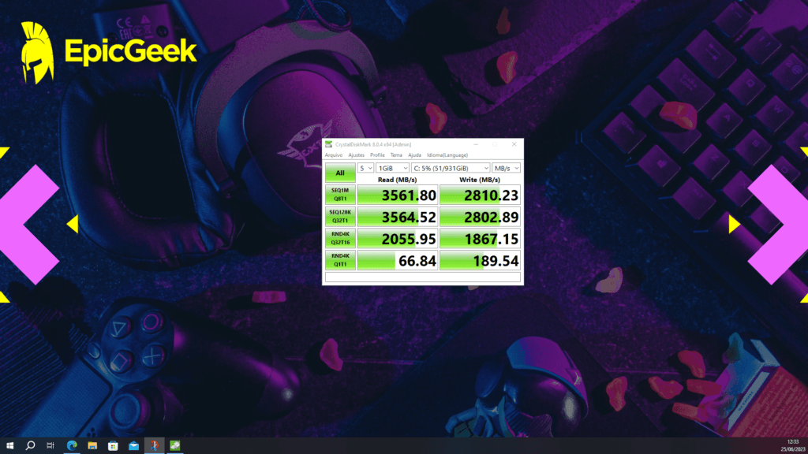Start the SEQ1M Q8T1 test
This screenshot has height=454, width=808.
(340, 195)
